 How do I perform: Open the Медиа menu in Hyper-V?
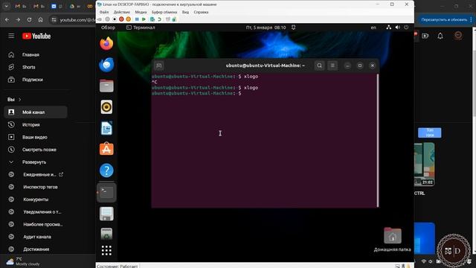pos(141,12)
